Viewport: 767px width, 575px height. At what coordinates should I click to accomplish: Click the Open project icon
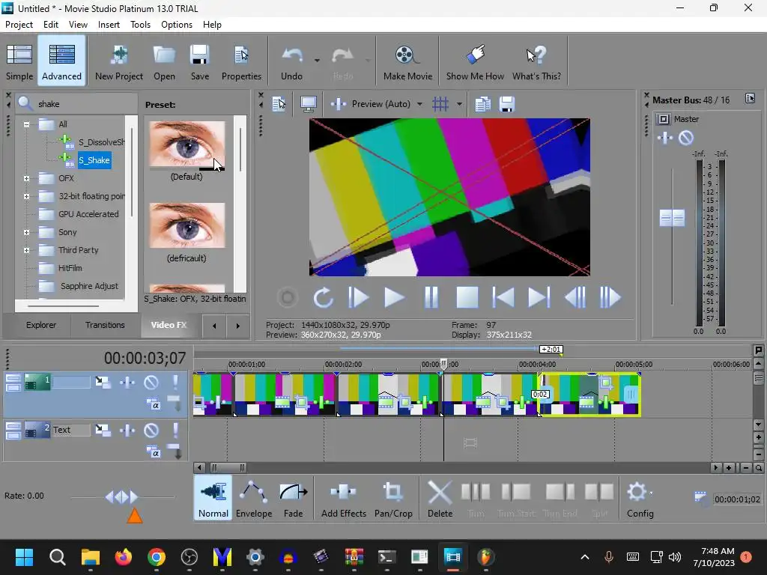(164, 61)
